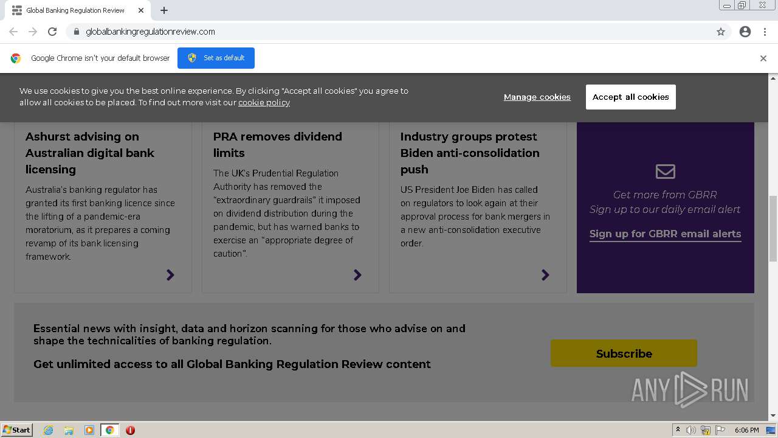Image resolution: width=778 pixels, height=438 pixels.
Task: Click the yellow Subscribe button
Action: coord(624,353)
